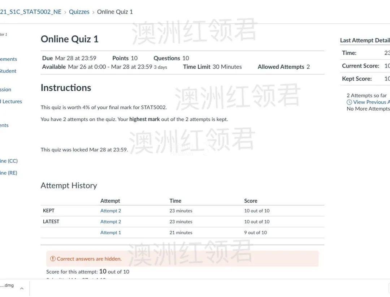390x297 pixels.
Task: Click the Correct answers are hidden banner
Action: coord(182,259)
